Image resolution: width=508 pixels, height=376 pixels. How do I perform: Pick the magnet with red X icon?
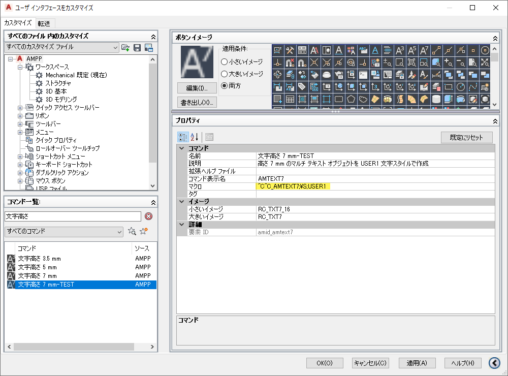(x=290, y=62)
